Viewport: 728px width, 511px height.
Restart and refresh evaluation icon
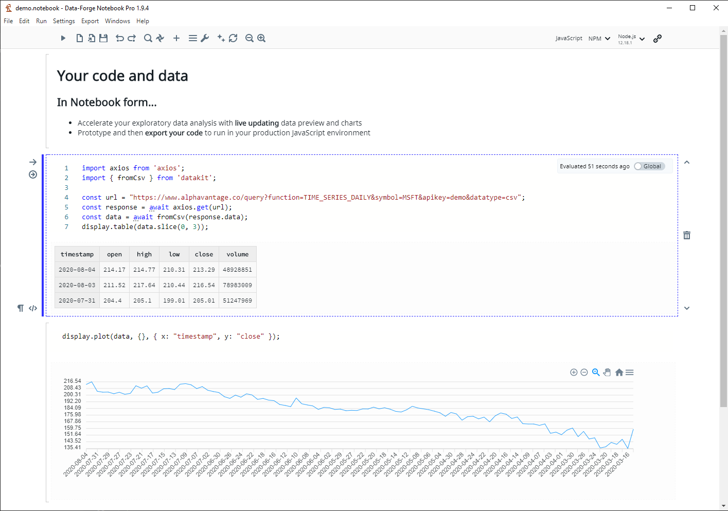coord(233,38)
